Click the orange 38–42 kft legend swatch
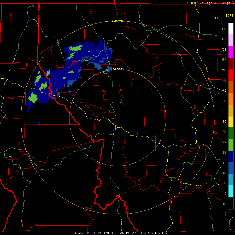 click(x=231, y=99)
